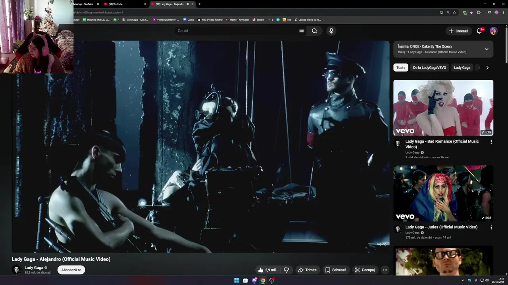Like the Alejandro video
Image resolution: width=508 pixels, height=285 pixels.
click(267, 270)
